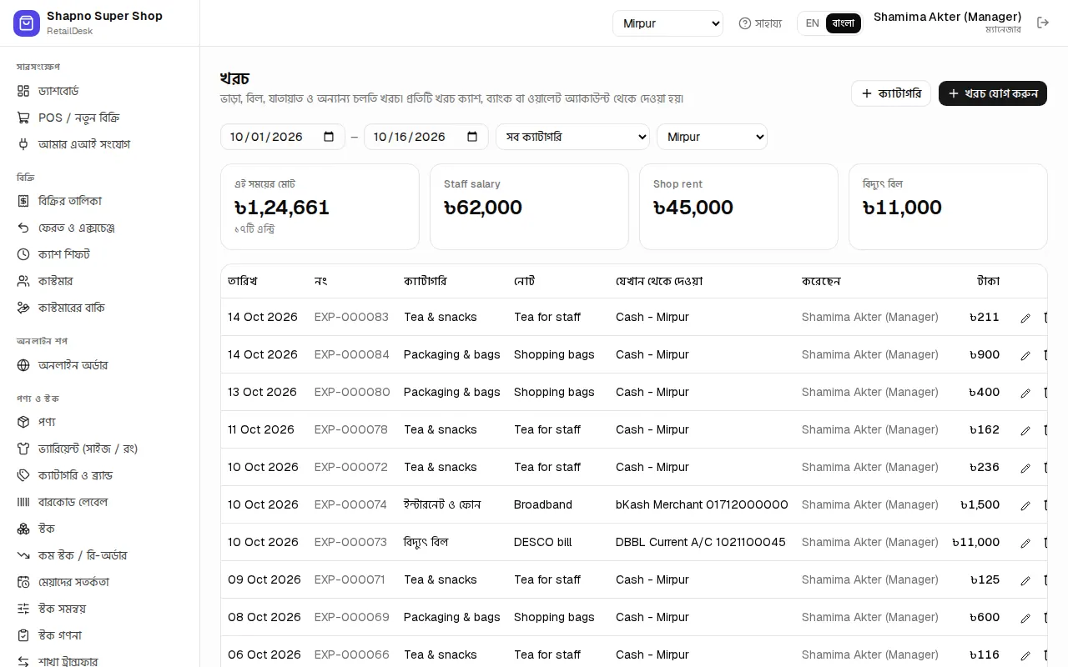Click the tag icon for ক্যাটাগরি ও ব্র্যান্ড
This screenshot has height=667, width=1068.
(x=23, y=475)
